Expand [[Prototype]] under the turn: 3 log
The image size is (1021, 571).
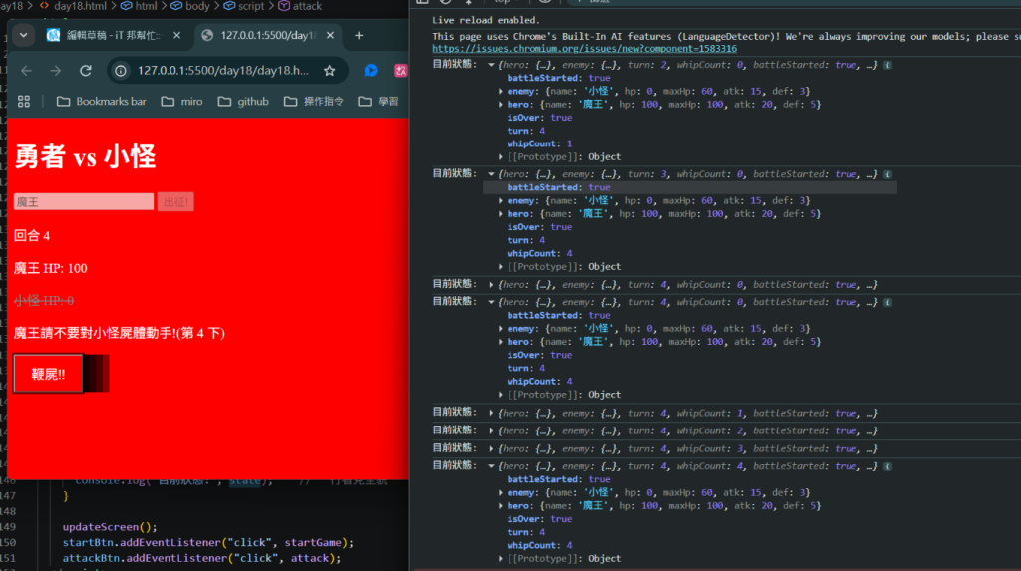click(x=501, y=267)
